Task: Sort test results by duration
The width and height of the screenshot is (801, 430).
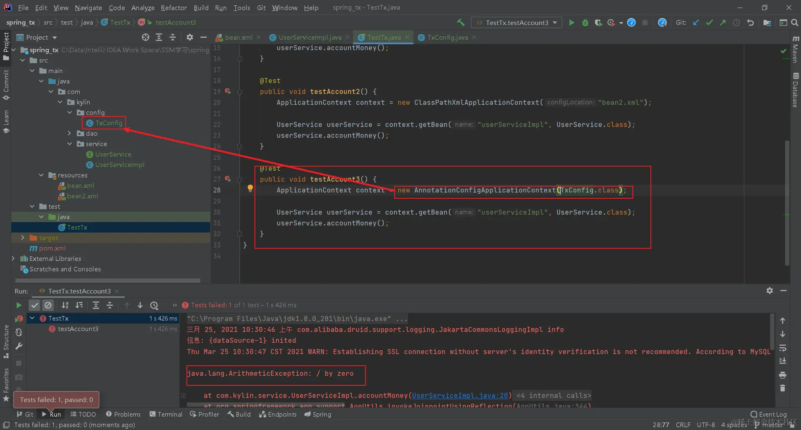Action: 79,305
